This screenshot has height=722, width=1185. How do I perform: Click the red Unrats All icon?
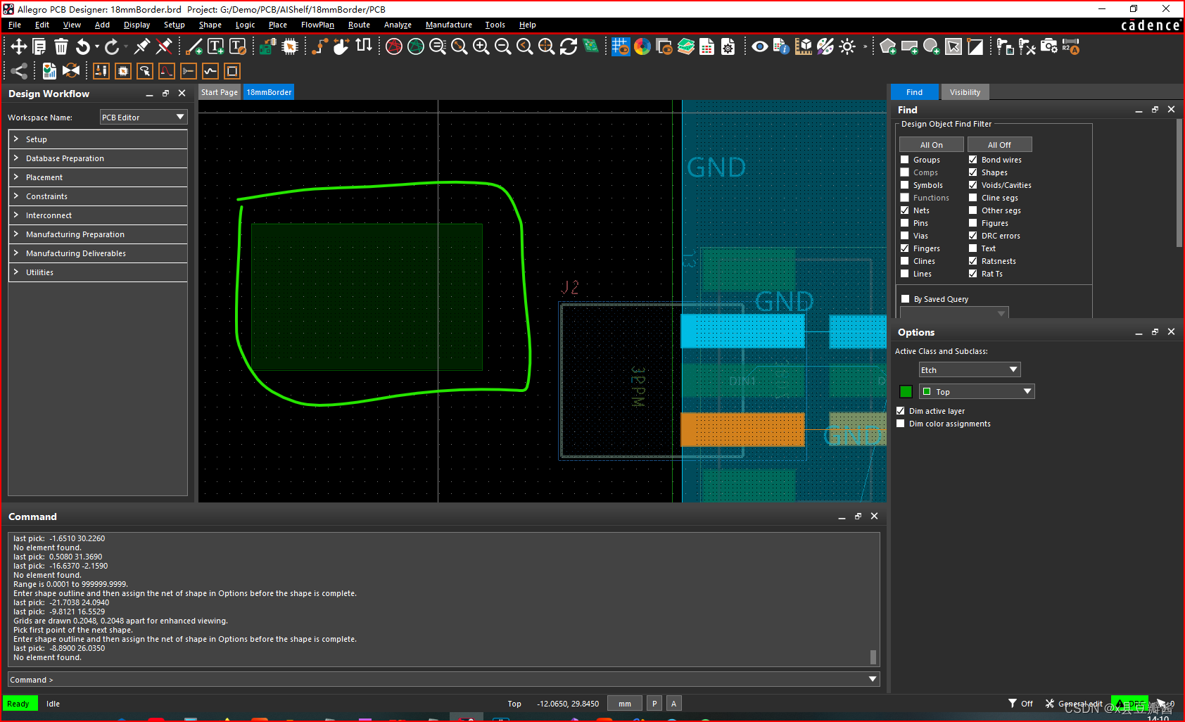[394, 46]
